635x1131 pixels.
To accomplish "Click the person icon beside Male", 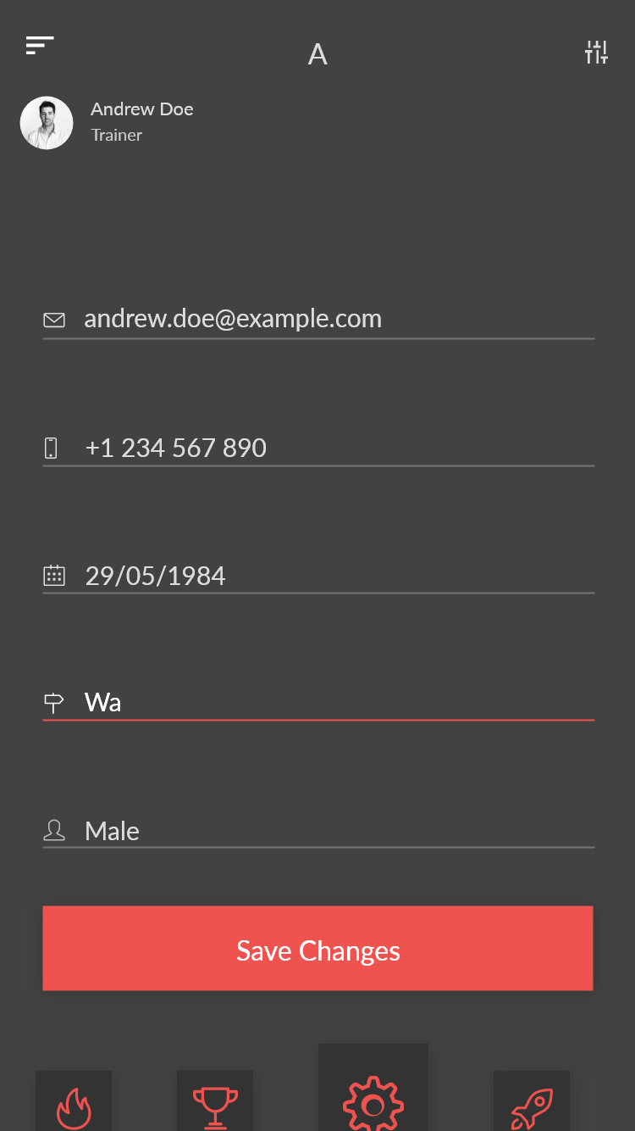I will 54,830.
